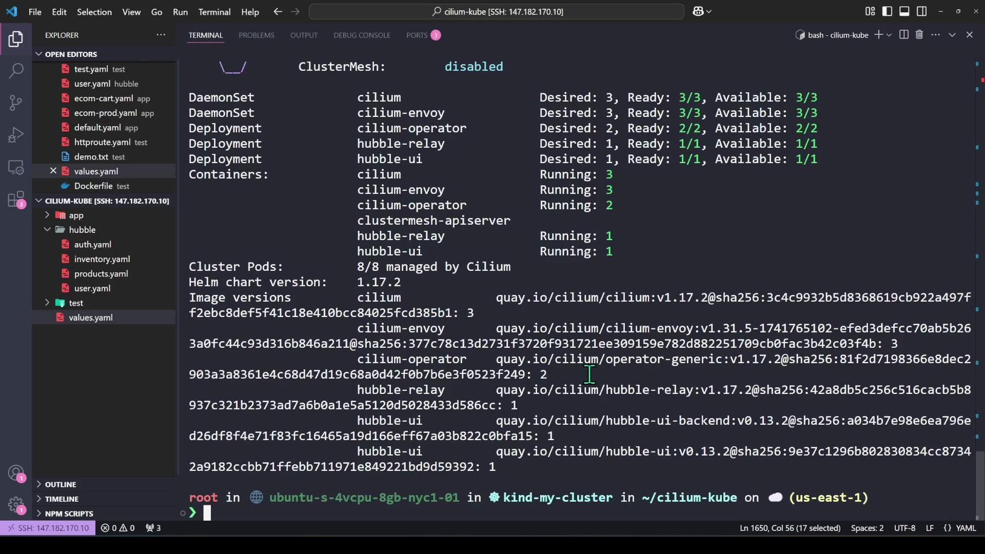Open the Explorer view in activity bar
985x554 pixels.
pos(16,39)
